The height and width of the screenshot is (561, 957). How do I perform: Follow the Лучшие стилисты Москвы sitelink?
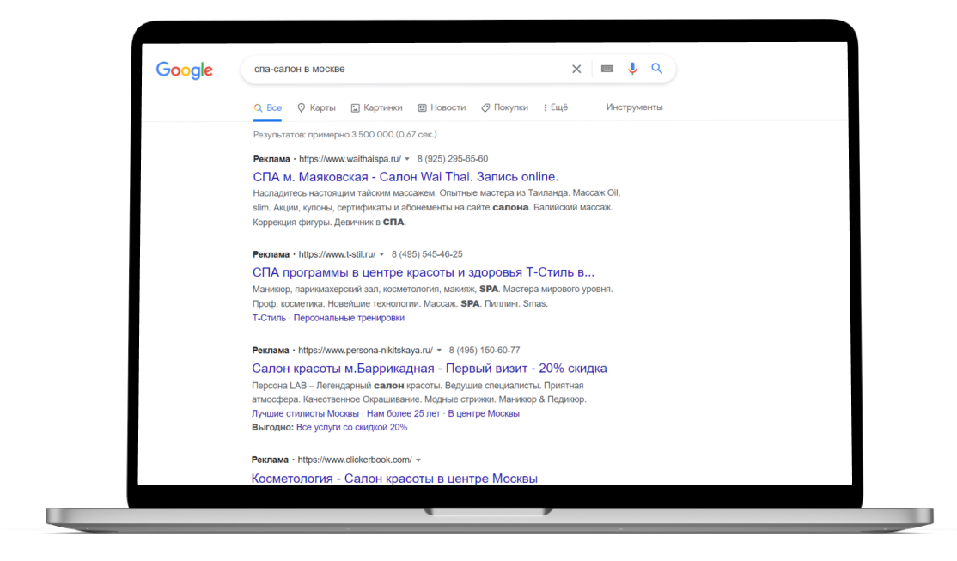(x=305, y=414)
